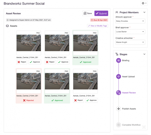This screenshot has height=135, width=151.
Task: Click the Complete Workflow stage icon
Action: pyautogui.click(x=119, y=125)
